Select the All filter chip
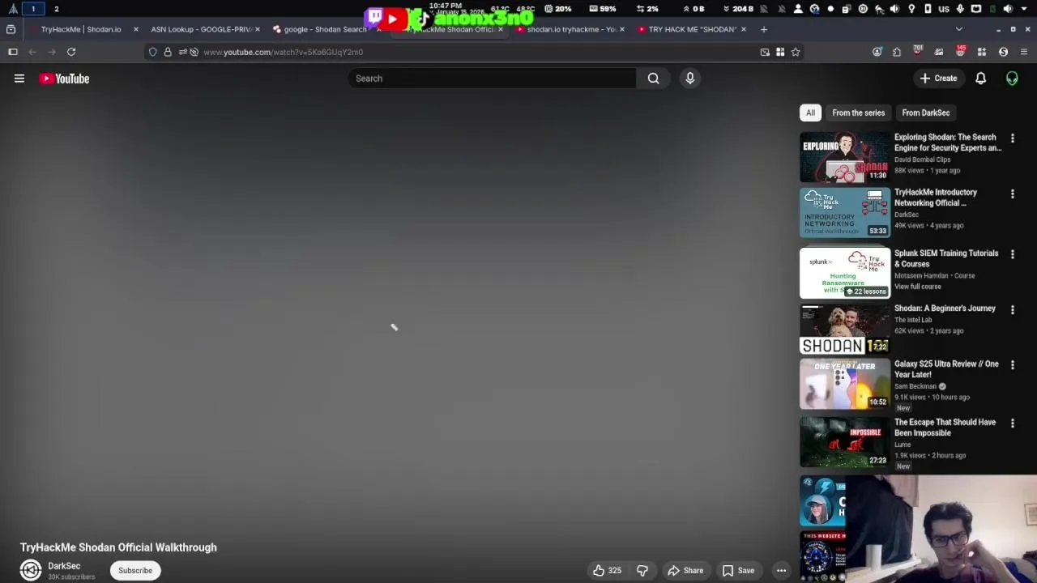The image size is (1037, 583). pos(810,113)
